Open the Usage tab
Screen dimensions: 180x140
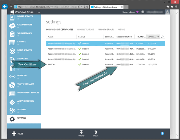click(x=121, y=30)
